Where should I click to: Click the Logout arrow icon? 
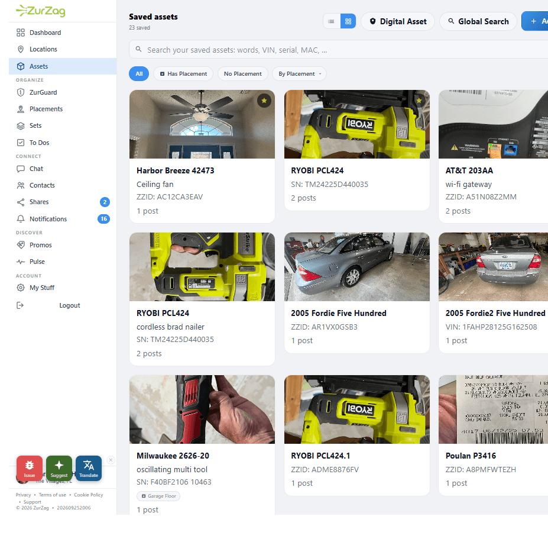click(x=20, y=305)
